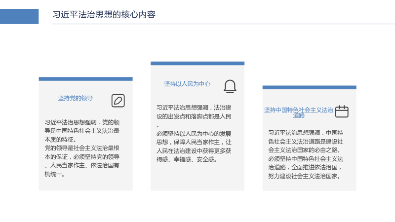Click first sentence 习近平法治思想强调，法治建设 in middle card
Screen dimensions: 395x222
194,108
